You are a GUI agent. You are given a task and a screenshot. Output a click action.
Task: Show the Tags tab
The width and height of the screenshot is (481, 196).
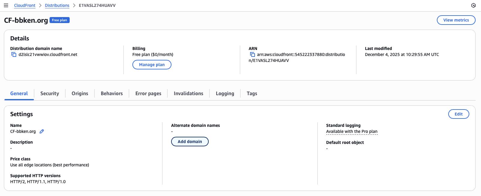(x=252, y=93)
